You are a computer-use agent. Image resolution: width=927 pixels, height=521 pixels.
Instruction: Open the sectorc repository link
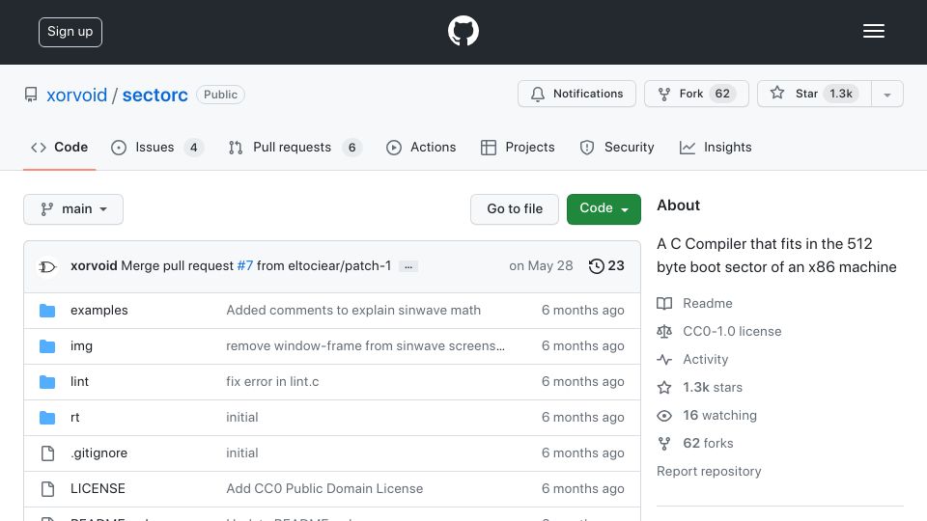click(154, 96)
